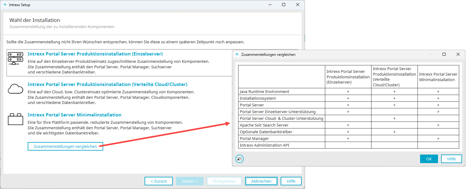This screenshot has height=189, width=466.
Task: Click the server rack icon for Einzelserver
Action: [16, 59]
